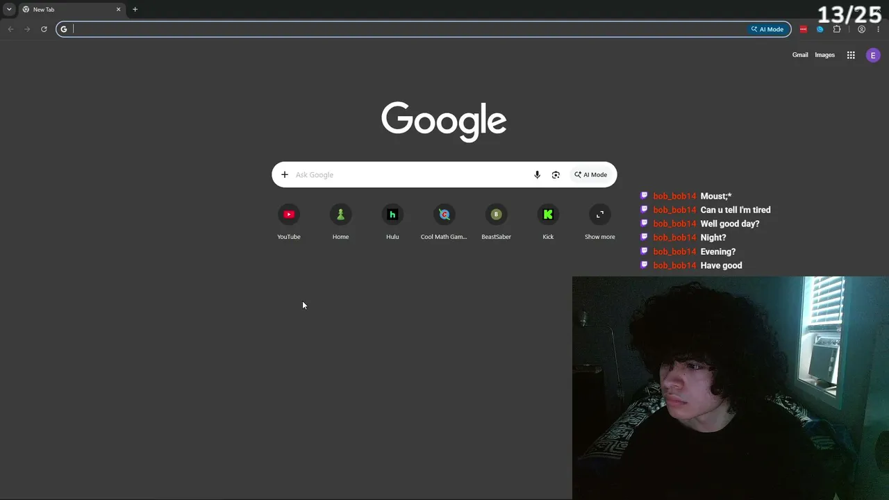The width and height of the screenshot is (889, 500).
Task: Open the Images link
Action: (x=824, y=55)
